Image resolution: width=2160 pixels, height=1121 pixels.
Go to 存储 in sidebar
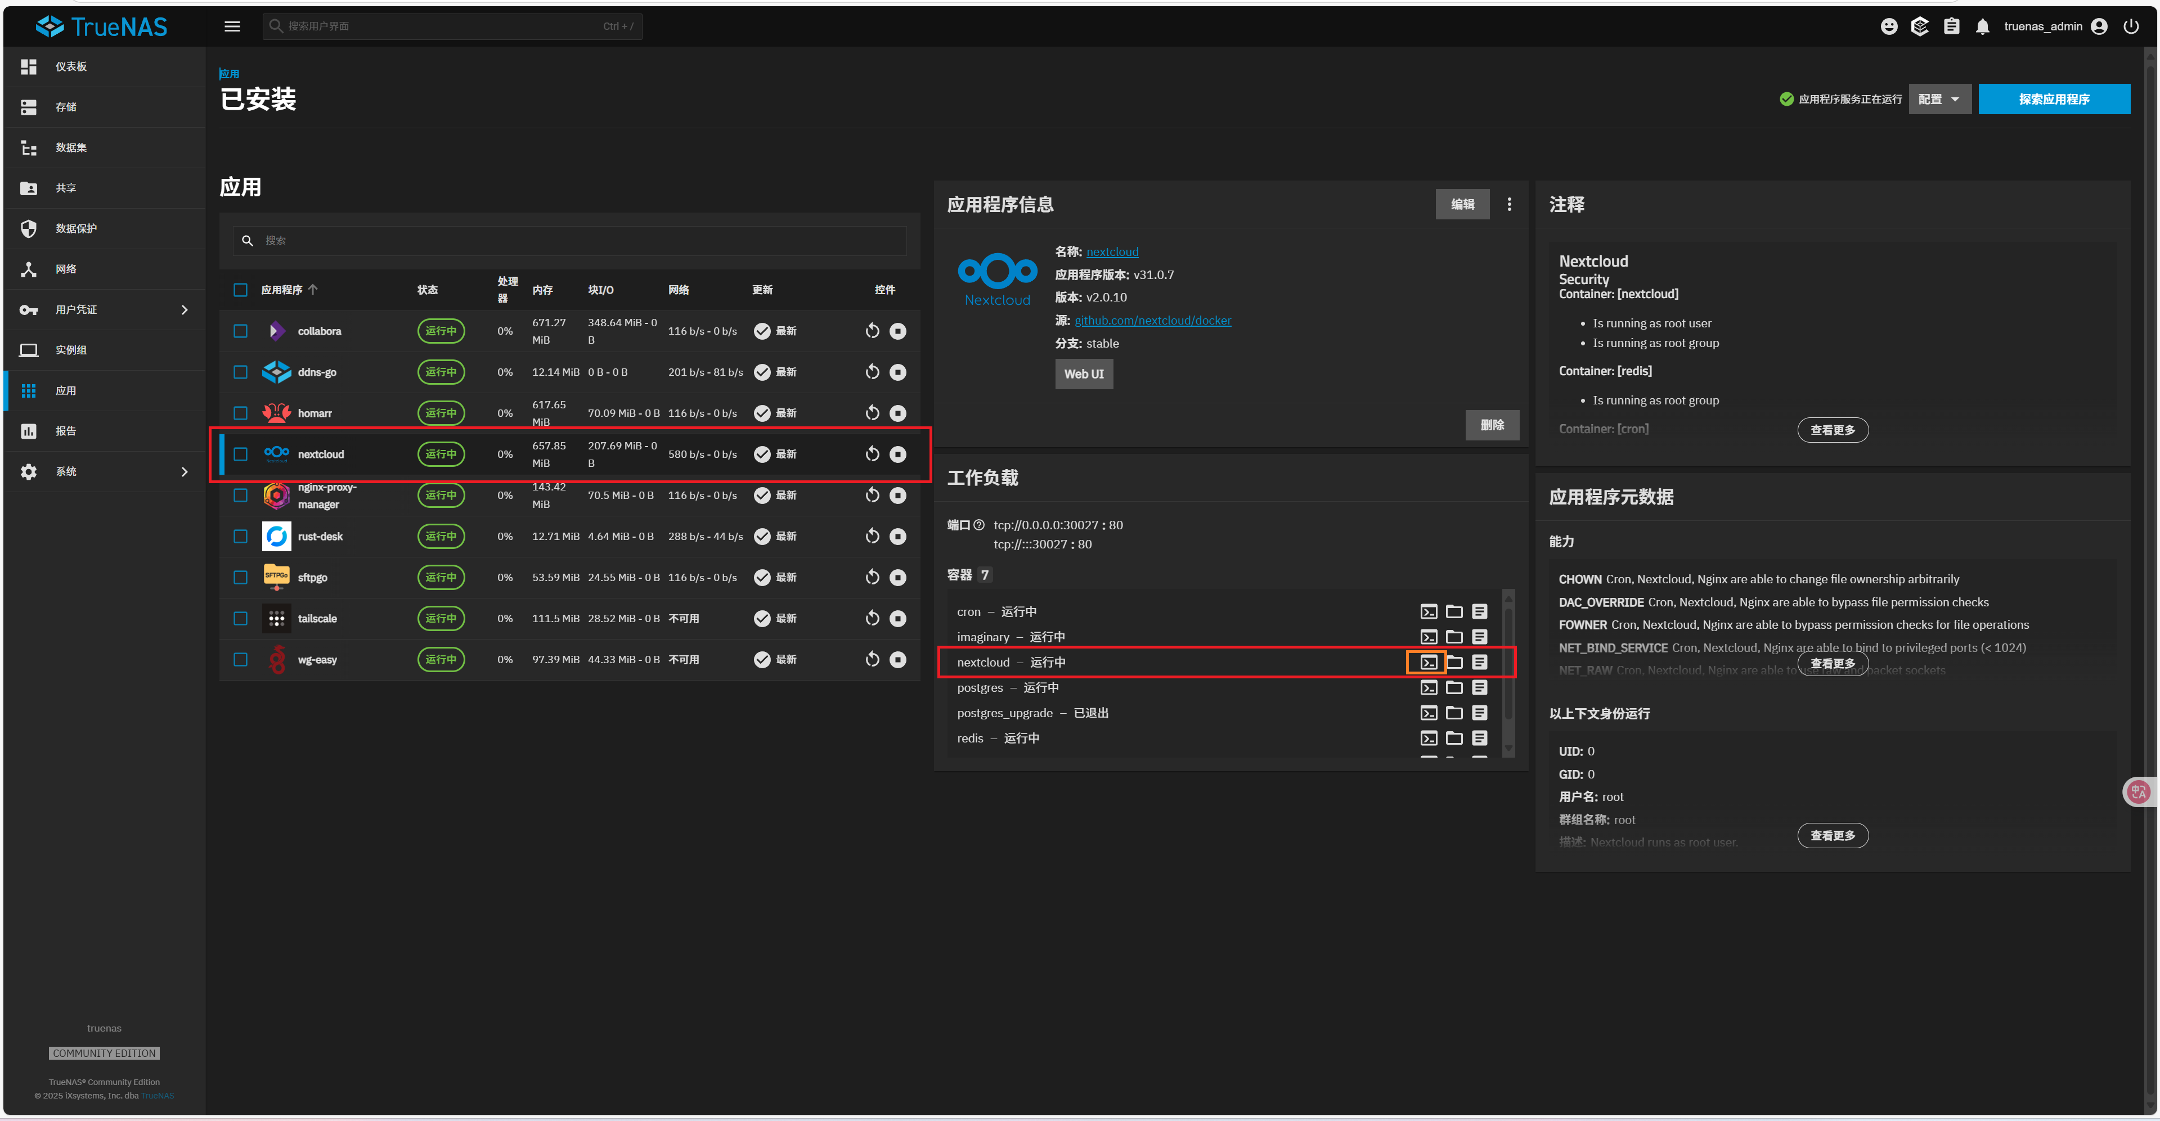tap(65, 107)
